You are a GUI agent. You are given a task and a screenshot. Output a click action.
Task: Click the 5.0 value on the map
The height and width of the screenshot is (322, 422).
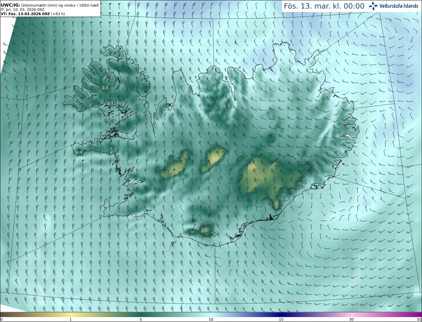click(113, 149)
